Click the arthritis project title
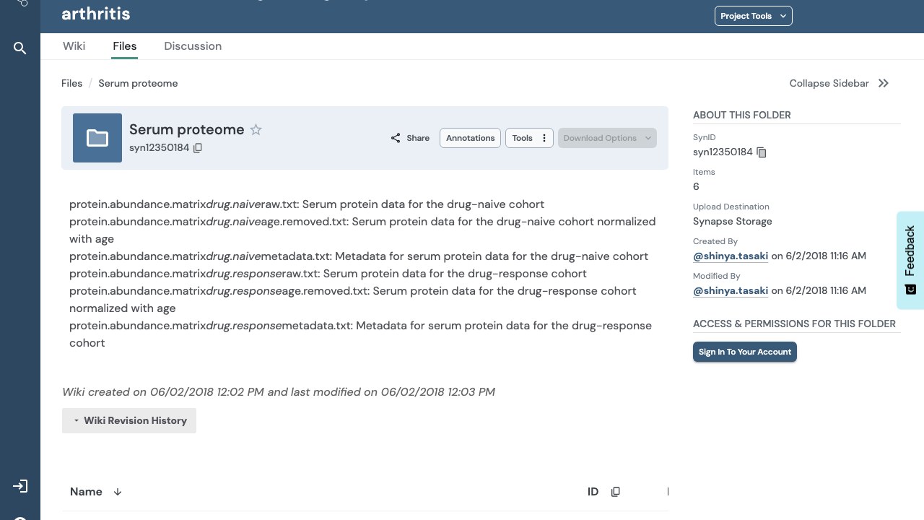The height and width of the screenshot is (520, 924). coord(96,13)
